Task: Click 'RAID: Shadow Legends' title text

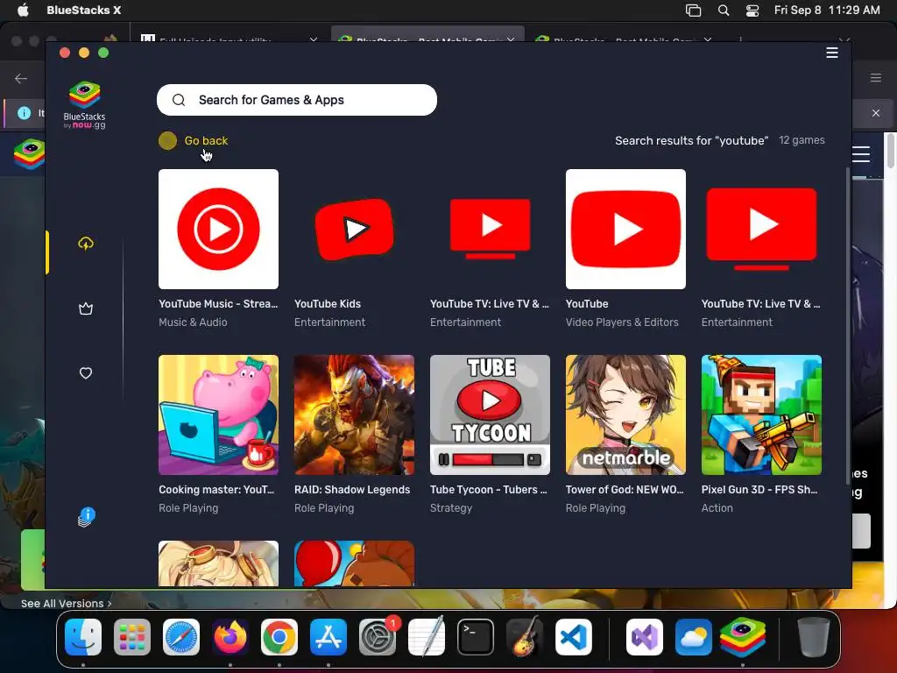Action: (352, 490)
